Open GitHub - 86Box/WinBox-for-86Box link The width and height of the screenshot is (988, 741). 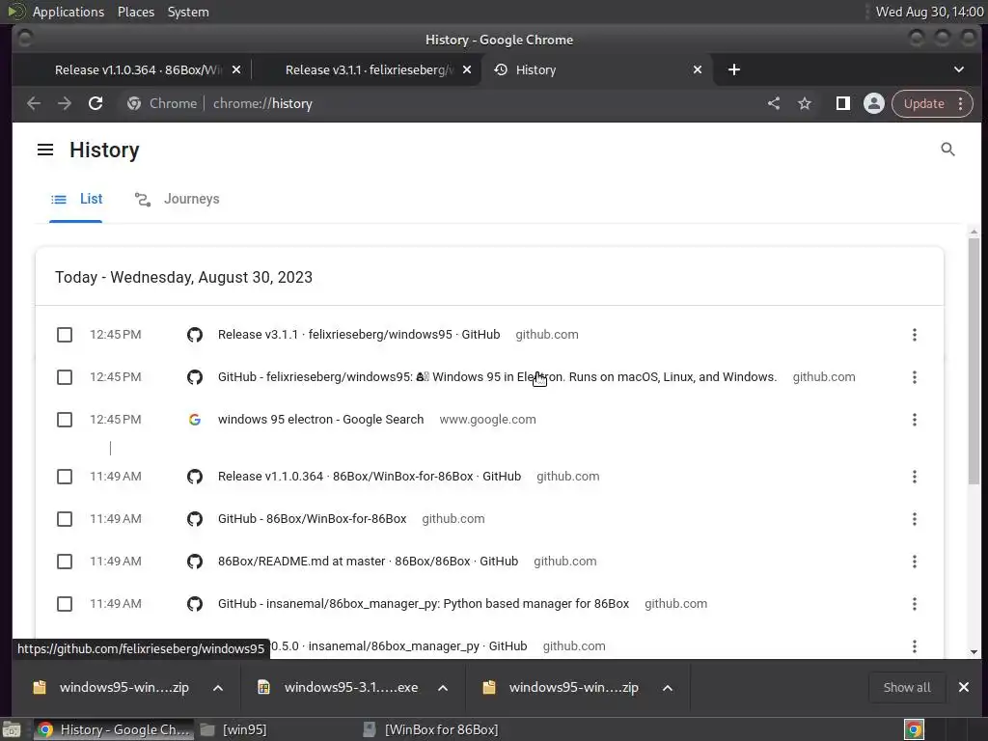point(312,519)
